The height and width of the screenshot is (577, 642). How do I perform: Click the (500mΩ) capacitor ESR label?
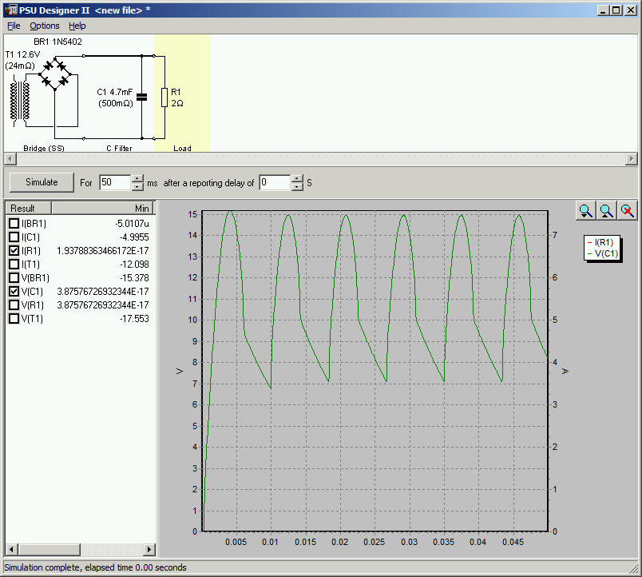coord(116,103)
